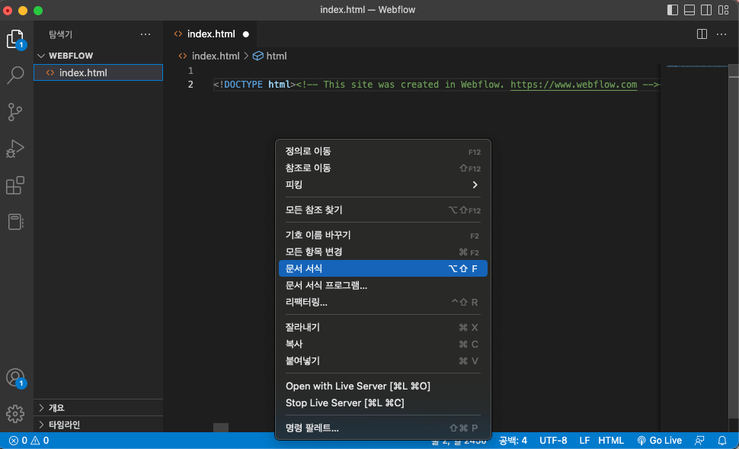The height and width of the screenshot is (449, 739).
Task: Choose Open with Live Server
Action: 382,386
